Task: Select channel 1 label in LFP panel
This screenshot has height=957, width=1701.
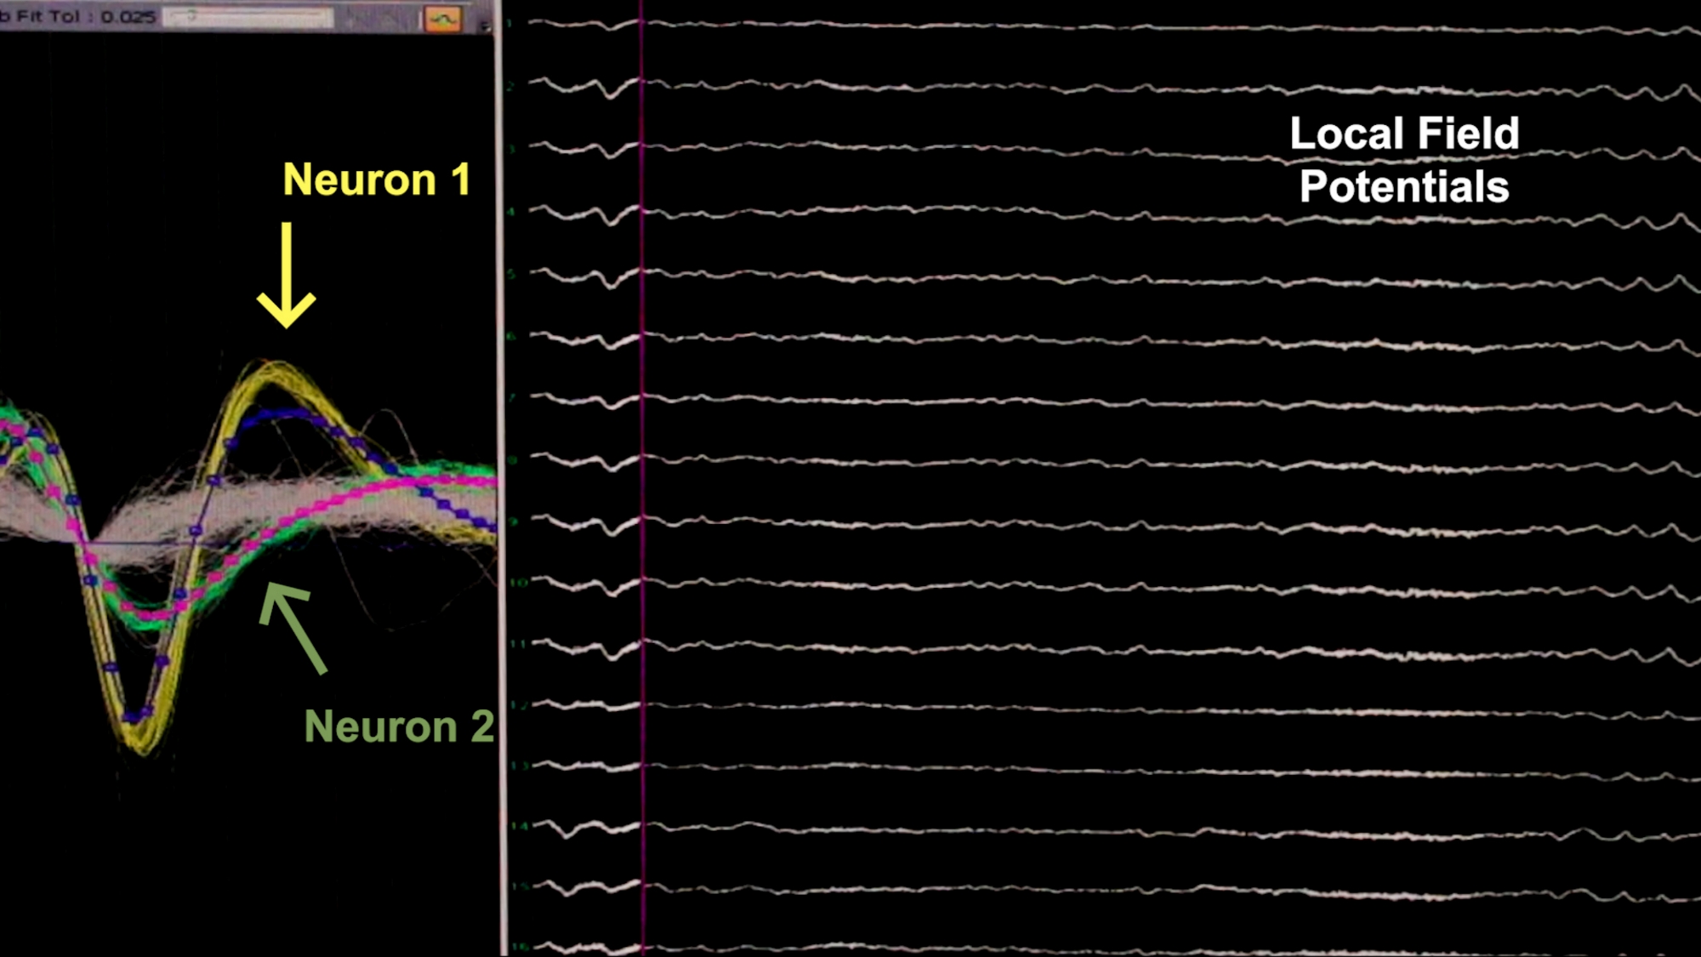Action: (x=510, y=23)
